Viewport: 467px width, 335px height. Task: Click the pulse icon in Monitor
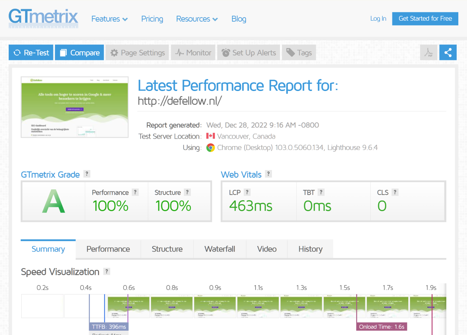tap(179, 53)
